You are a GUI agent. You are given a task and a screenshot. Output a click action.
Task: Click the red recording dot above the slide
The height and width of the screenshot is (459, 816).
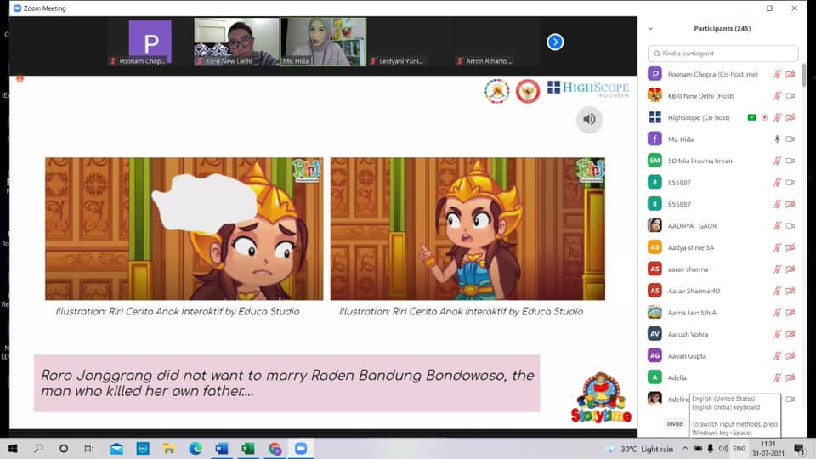tap(20, 78)
